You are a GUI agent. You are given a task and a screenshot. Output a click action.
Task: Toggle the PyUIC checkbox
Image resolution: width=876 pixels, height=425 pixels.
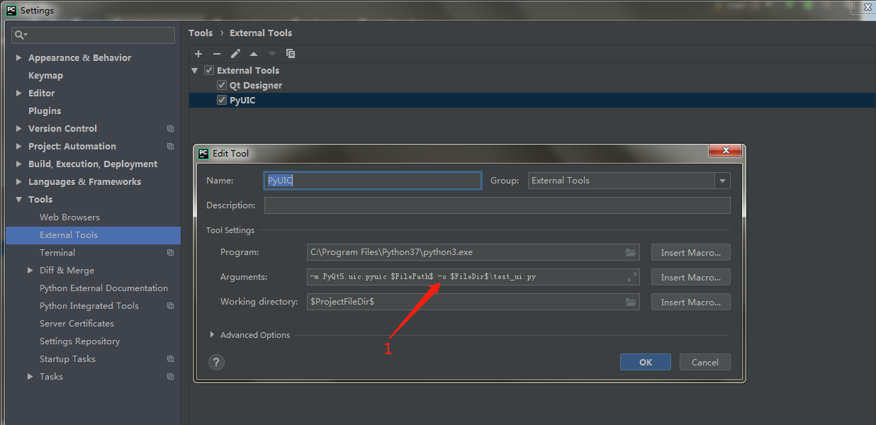pos(222,100)
